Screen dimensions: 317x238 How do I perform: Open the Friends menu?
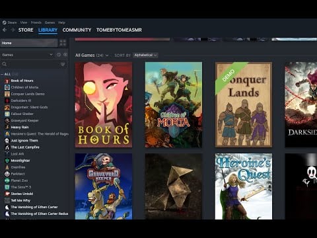[36, 22]
